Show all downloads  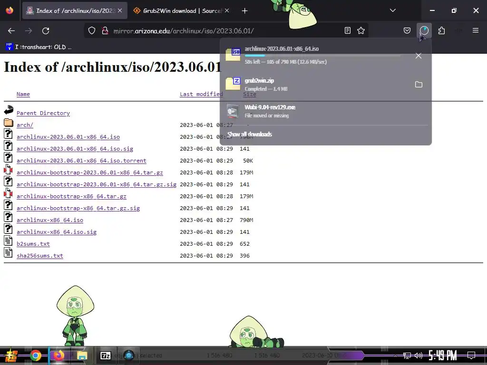[250, 134]
